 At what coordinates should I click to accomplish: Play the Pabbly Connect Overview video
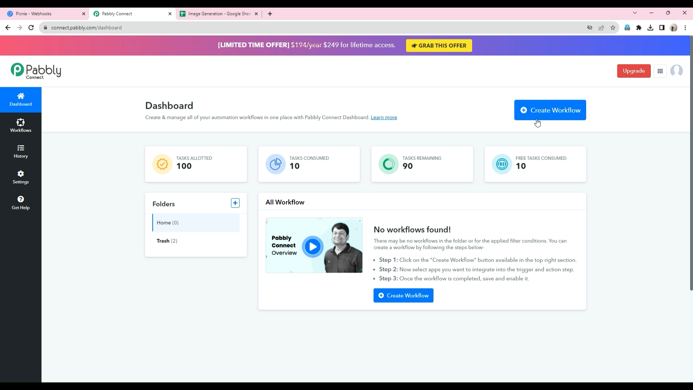(313, 247)
